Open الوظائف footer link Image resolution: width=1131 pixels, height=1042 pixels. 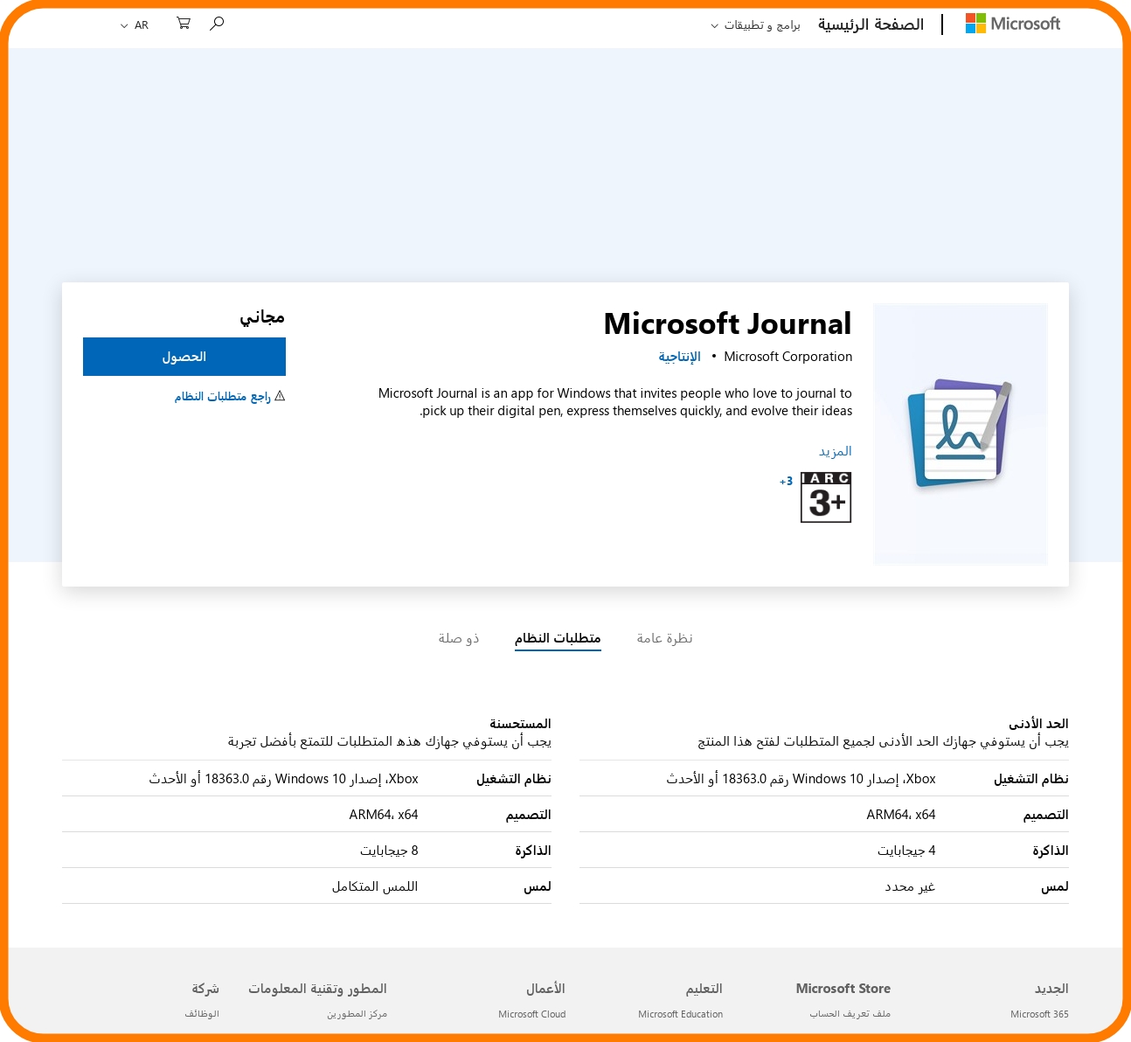point(202,1014)
